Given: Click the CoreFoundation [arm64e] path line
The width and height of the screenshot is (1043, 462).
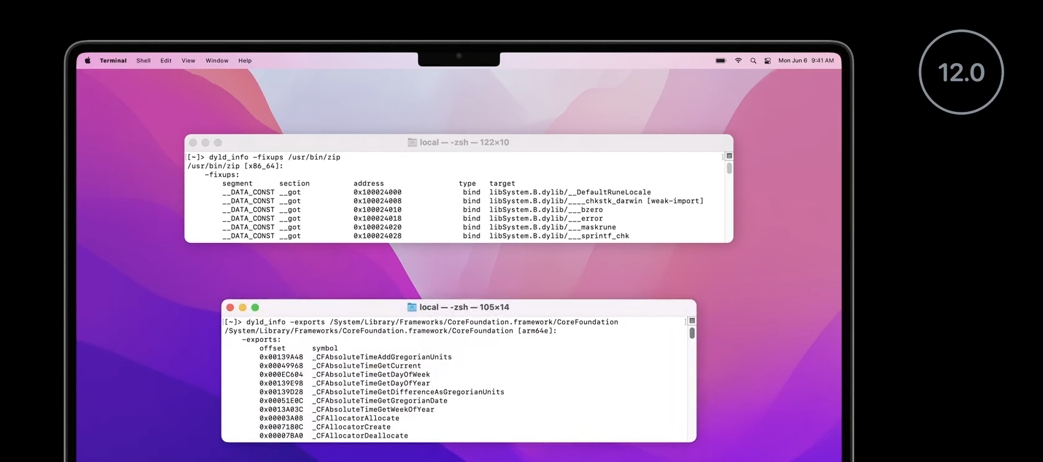Looking at the screenshot, I should (x=391, y=331).
